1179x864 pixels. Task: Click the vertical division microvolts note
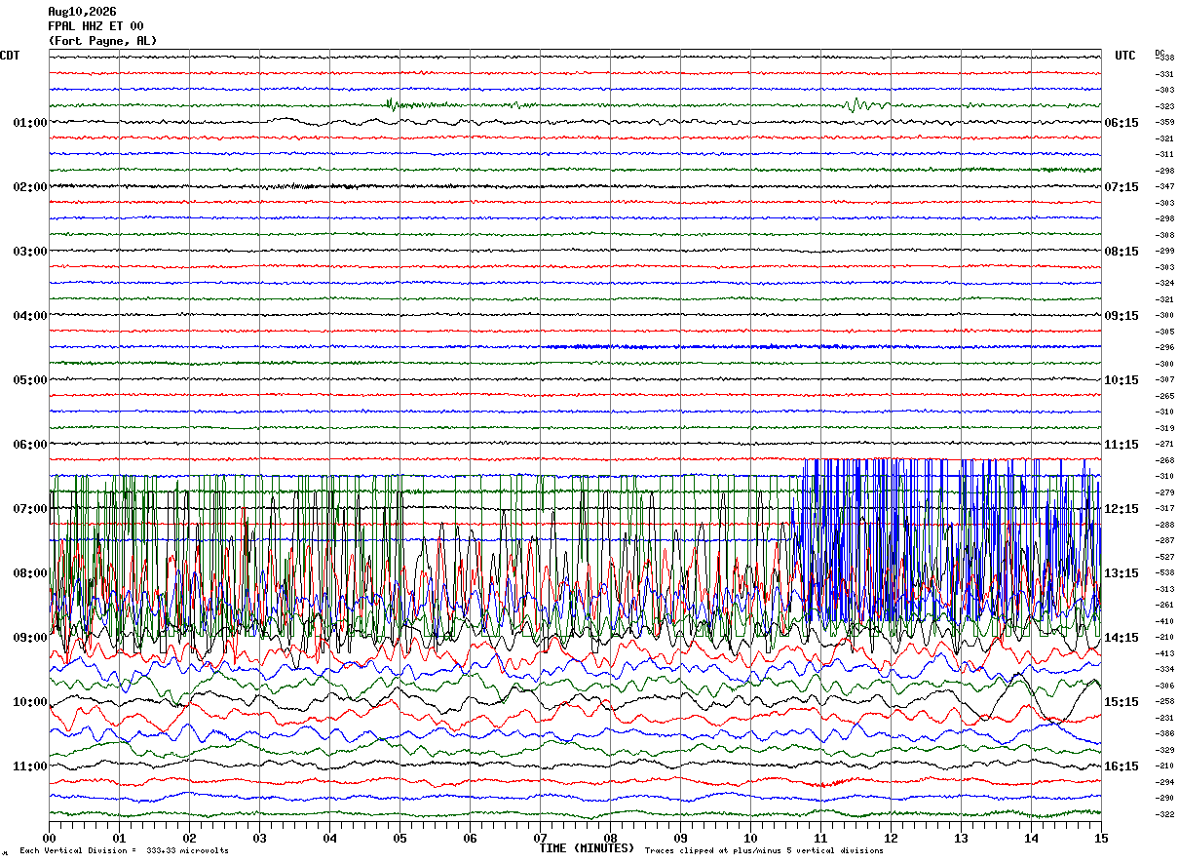(124, 851)
